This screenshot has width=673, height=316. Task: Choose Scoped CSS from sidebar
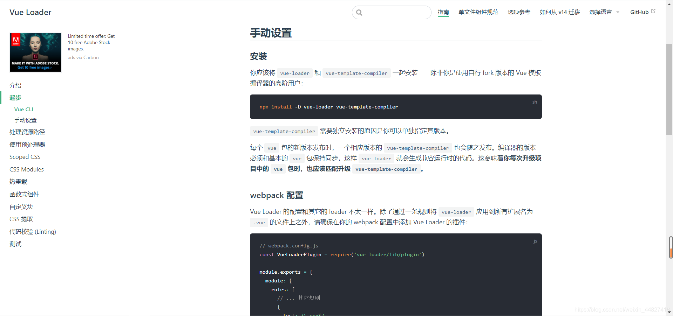(25, 157)
